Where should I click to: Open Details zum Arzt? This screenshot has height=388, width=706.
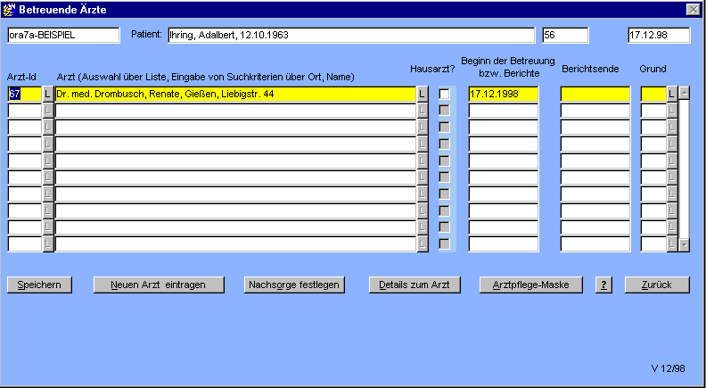414,285
